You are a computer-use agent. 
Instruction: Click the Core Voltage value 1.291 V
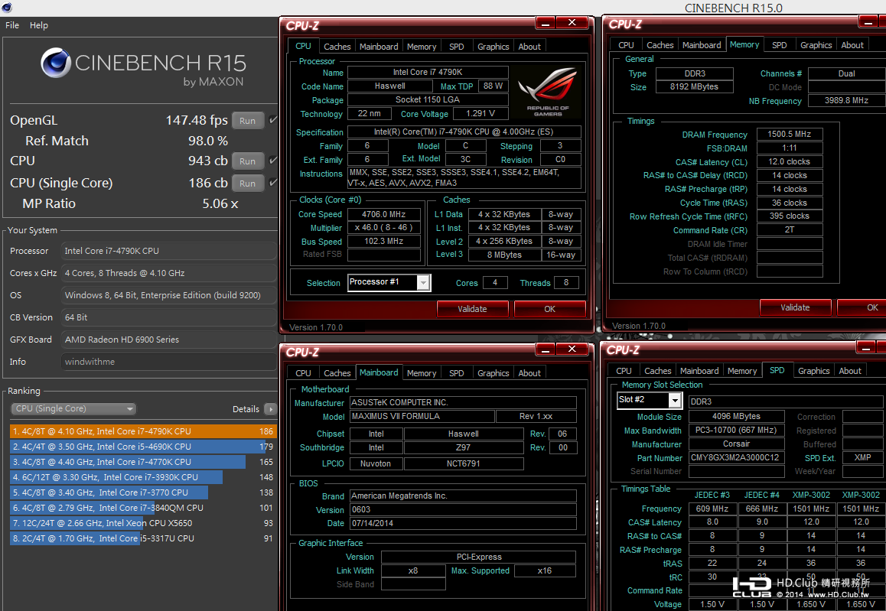(x=480, y=113)
